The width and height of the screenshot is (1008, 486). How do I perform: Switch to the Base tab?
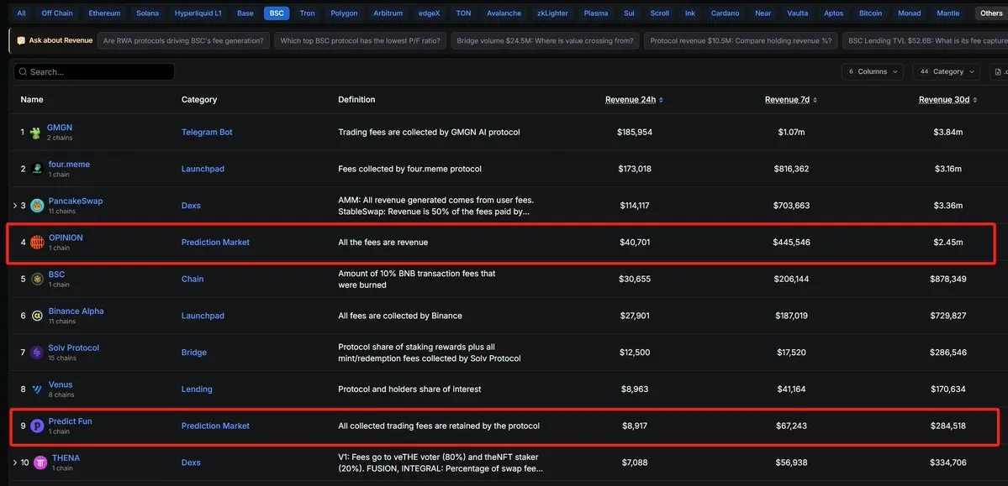(245, 13)
